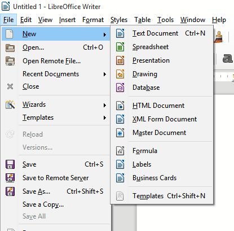
Task: Click the XML Form Document icon
Action: pyautogui.click(x=120, y=119)
